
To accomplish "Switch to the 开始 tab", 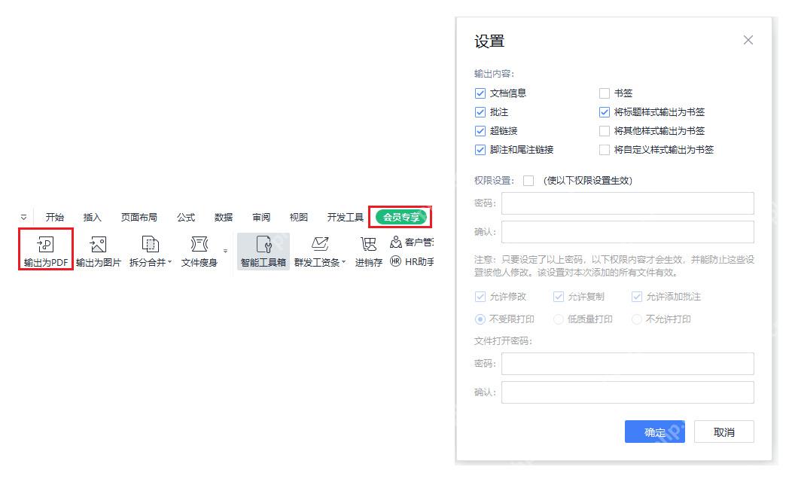I will (55, 217).
